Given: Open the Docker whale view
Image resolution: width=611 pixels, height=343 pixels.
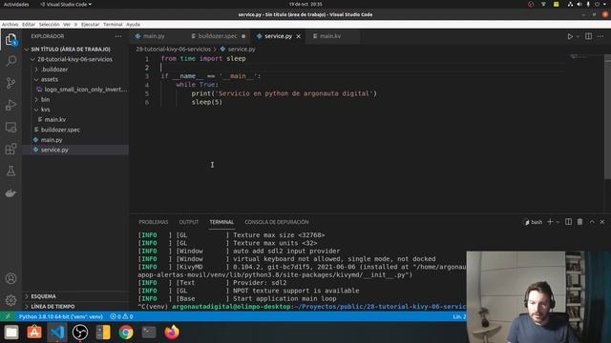Looking at the screenshot, I should click(11, 192).
